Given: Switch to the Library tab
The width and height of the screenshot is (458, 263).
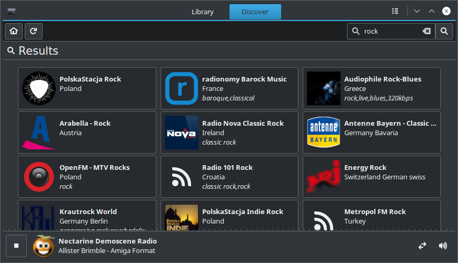Looking at the screenshot, I should [x=203, y=12].
